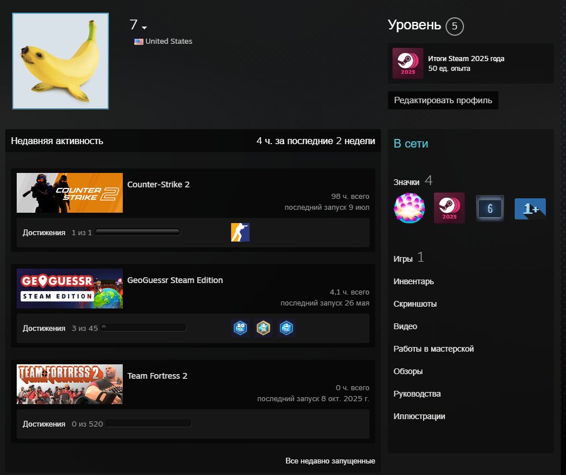Image resolution: width=566 pixels, height=475 pixels.
Task: Click the В сети online status text
Action: pyautogui.click(x=411, y=144)
